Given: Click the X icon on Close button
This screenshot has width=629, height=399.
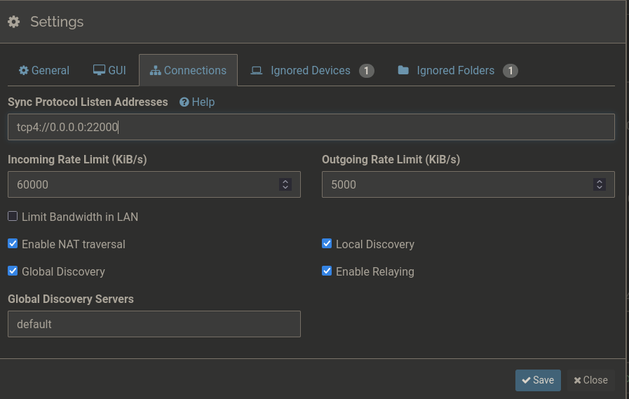Looking at the screenshot, I should tap(577, 380).
